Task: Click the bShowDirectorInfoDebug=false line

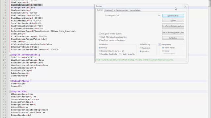Action: tap(29, 110)
